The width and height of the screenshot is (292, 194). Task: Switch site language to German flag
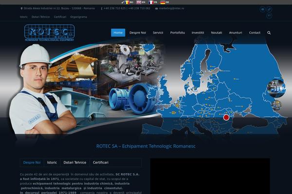click(163, 2)
